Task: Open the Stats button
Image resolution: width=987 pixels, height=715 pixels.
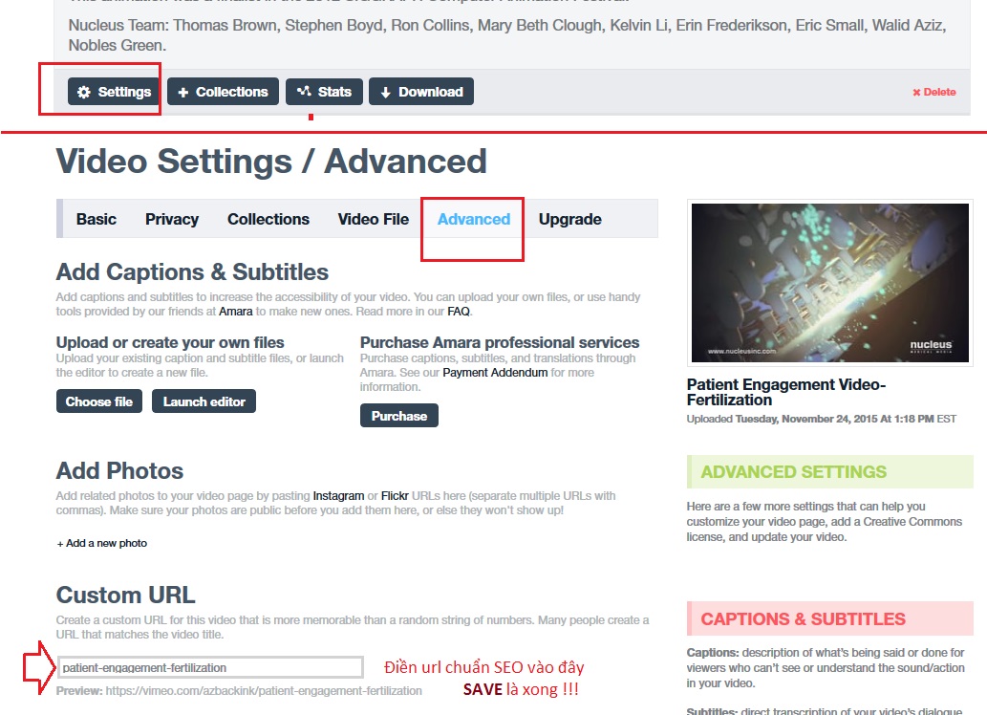Action: [x=324, y=92]
